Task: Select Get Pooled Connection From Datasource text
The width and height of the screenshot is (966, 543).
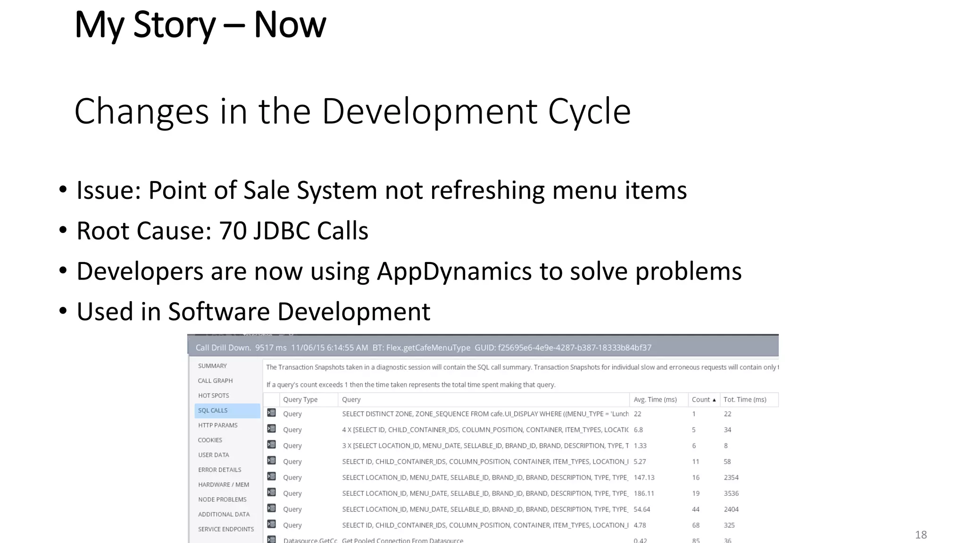Action: pyautogui.click(x=402, y=540)
